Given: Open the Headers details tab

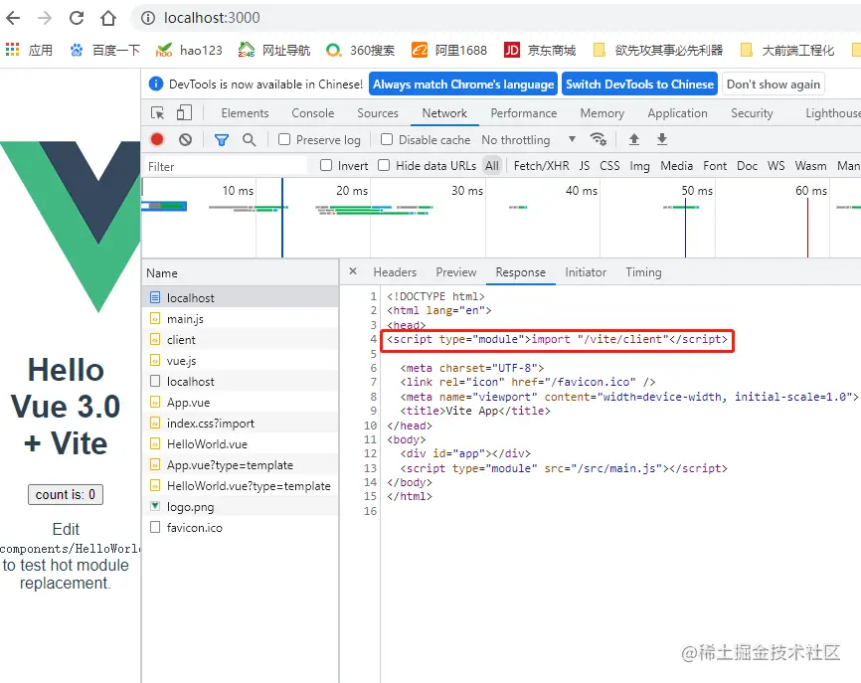Looking at the screenshot, I should [395, 272].
